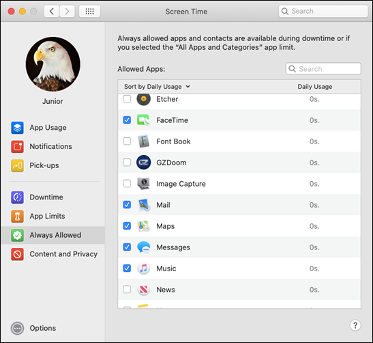Open the App Usage section icon
373x343 pixels.
click(x=17, y=128)
